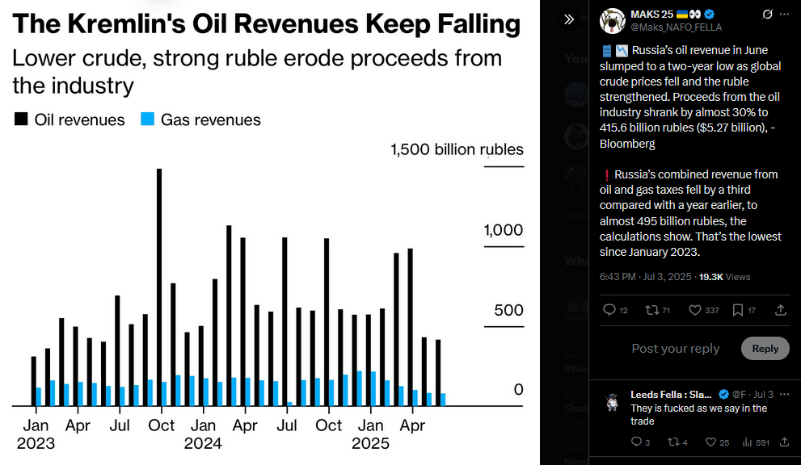
Task: Collapse the side panel with double-chevron icon
Action: pyautogui.click(x=568, y=19)
